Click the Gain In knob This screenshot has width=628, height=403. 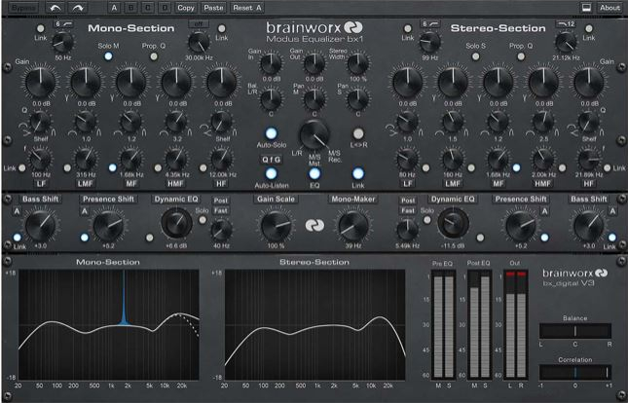(x=271, y=63)
